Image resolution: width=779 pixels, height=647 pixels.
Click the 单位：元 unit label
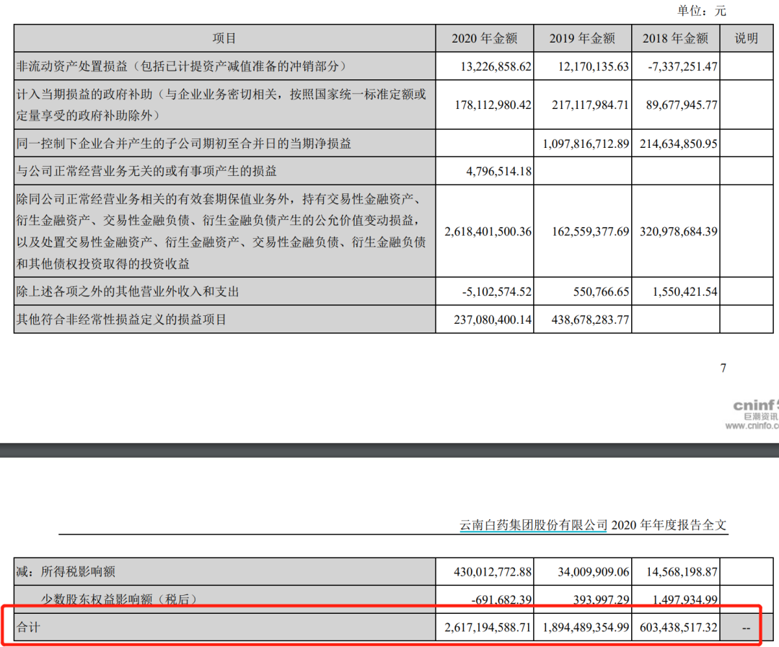(x=702, y=11)
